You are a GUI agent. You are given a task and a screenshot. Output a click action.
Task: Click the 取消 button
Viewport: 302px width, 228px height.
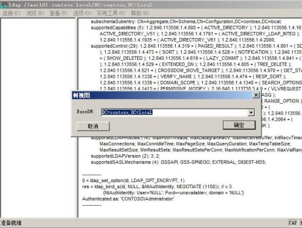point(93,126)
